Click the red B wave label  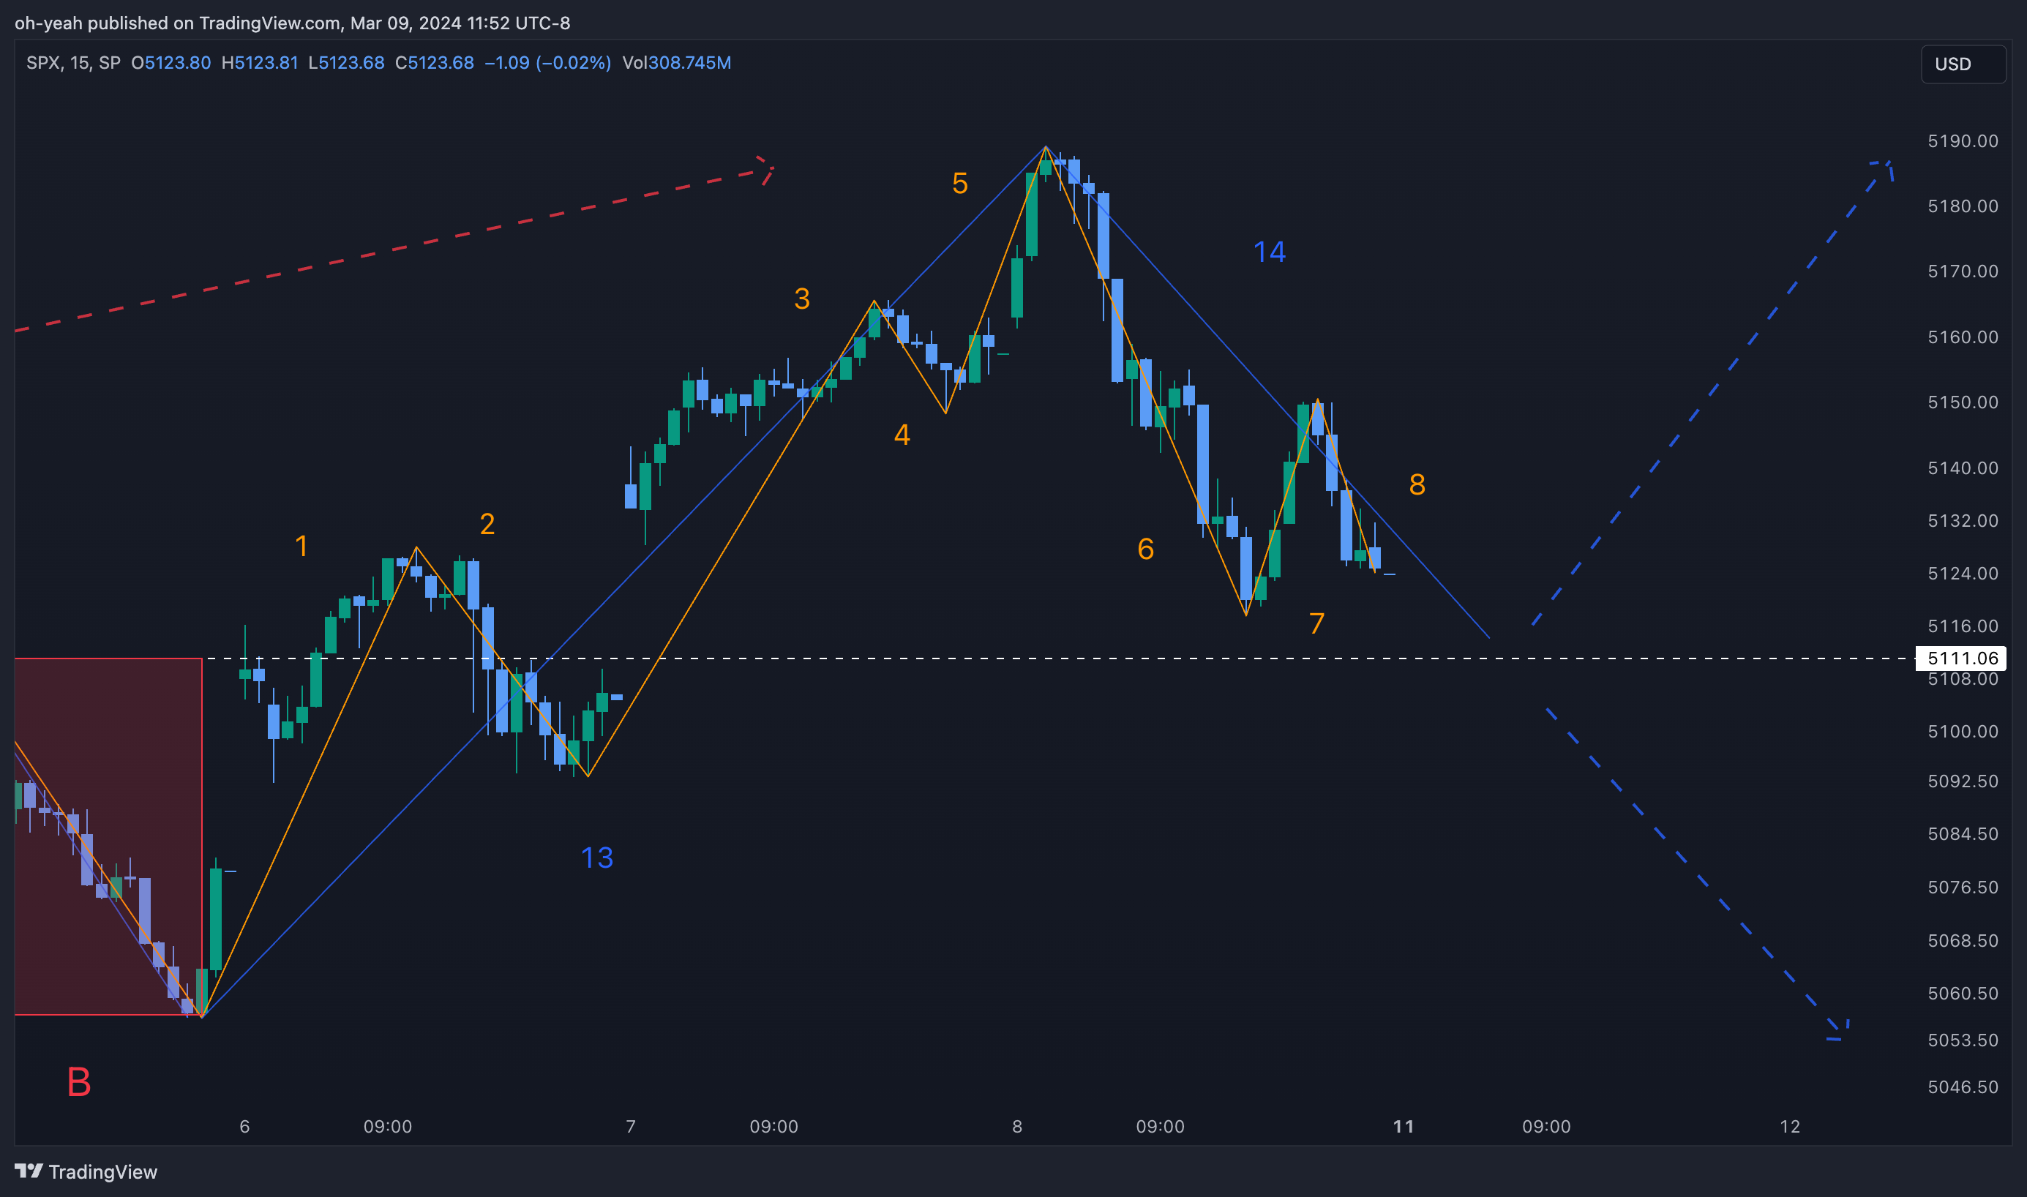pyautogui.click(x=78, y=1081)
